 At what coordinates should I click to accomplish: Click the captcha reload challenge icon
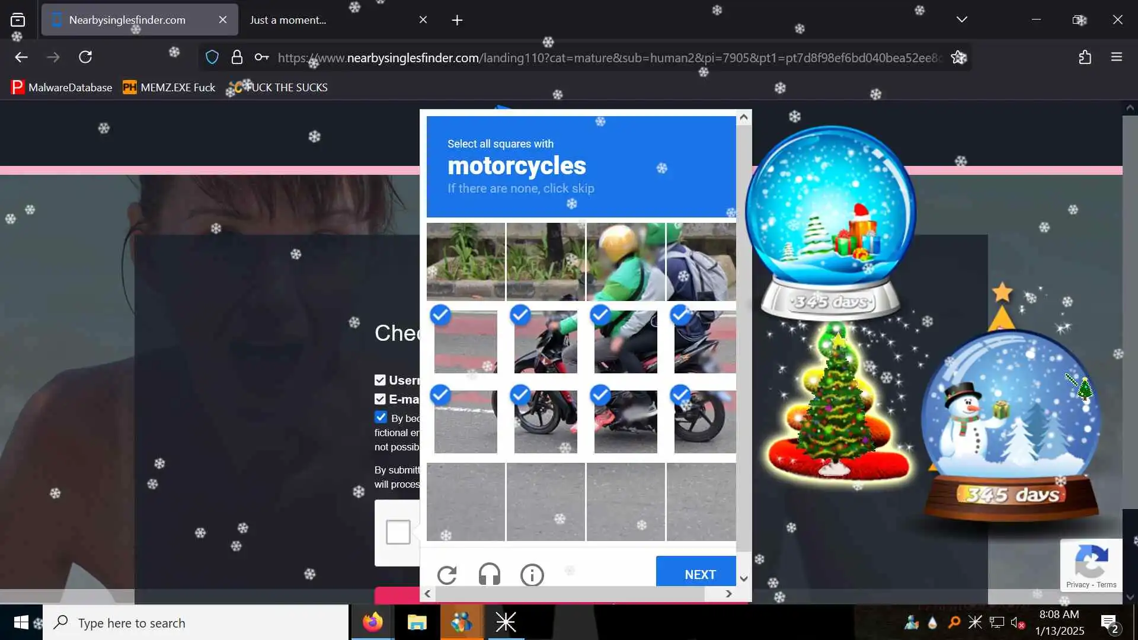(447, 575)
